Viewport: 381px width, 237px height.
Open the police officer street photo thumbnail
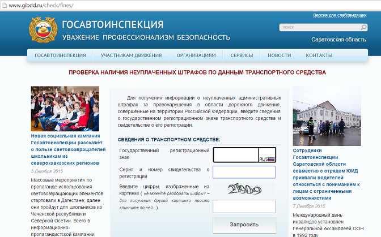tap(327, 116)
